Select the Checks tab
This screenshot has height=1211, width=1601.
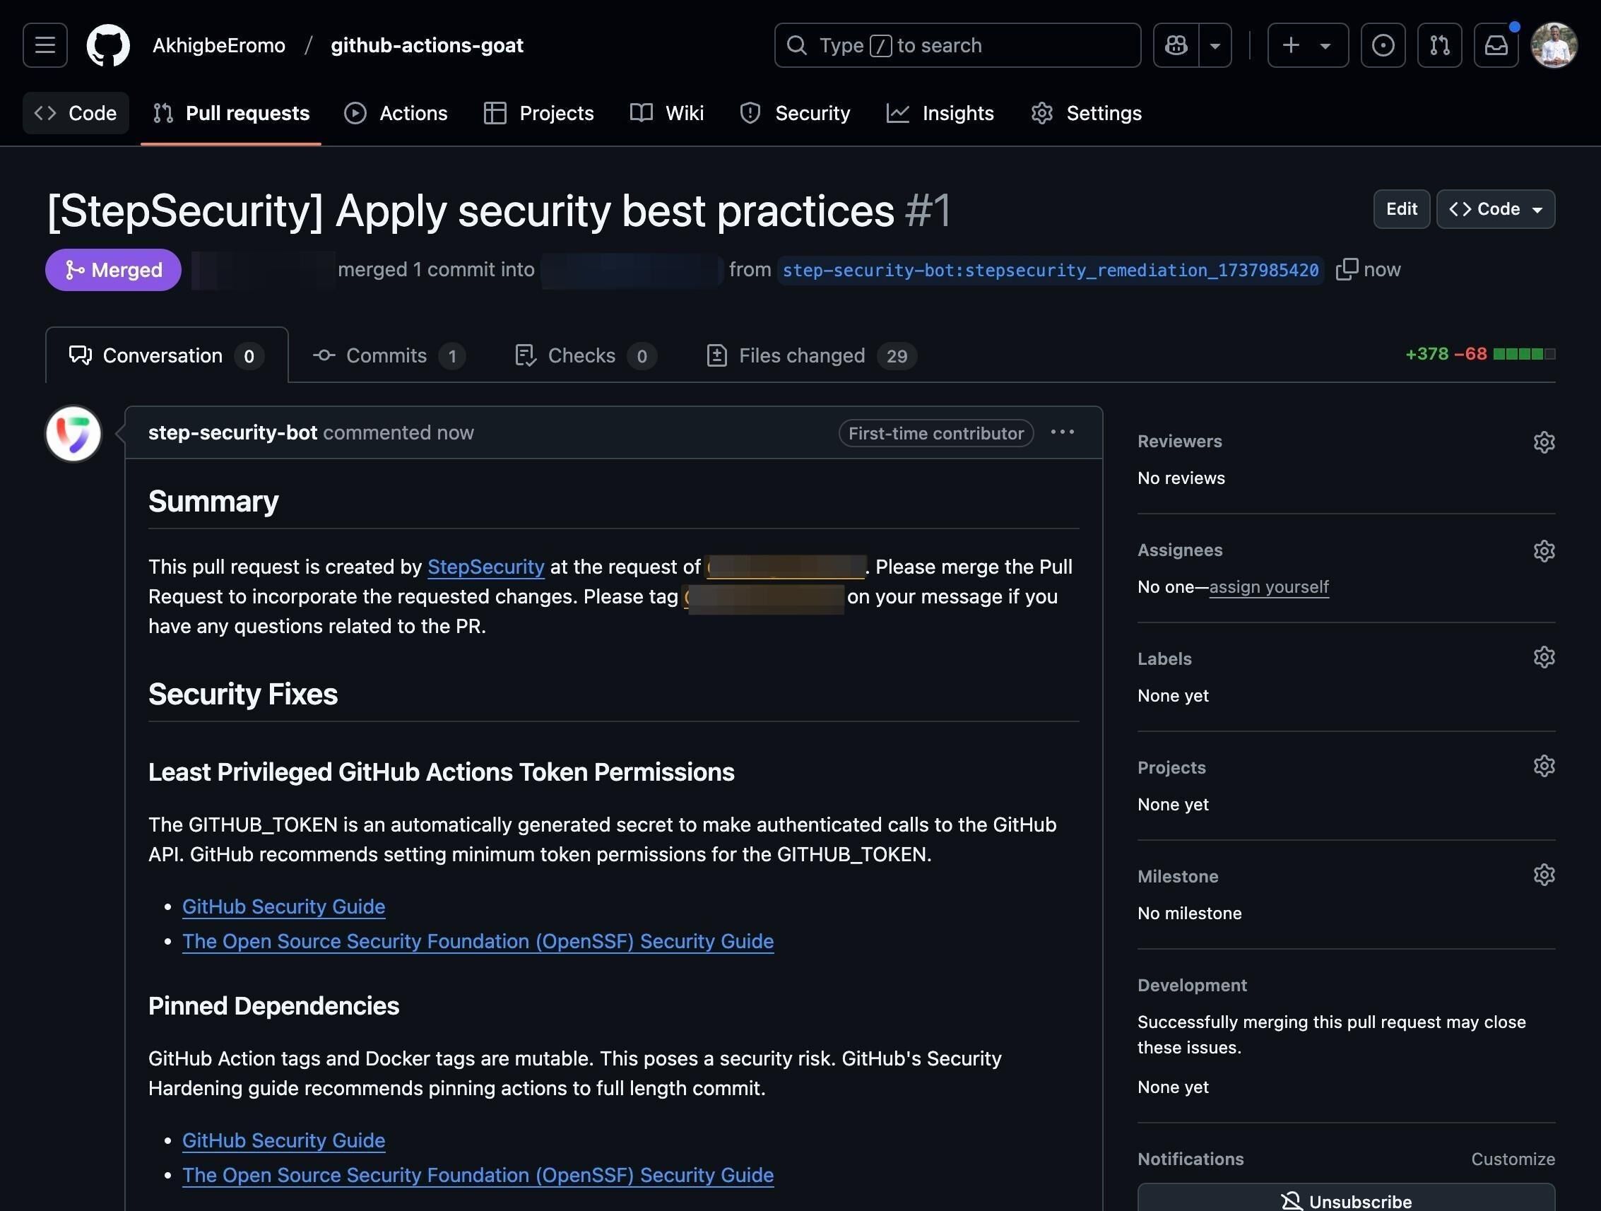point(586,355)
